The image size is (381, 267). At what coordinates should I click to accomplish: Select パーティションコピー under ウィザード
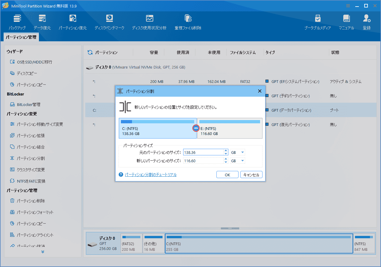click(28, 85)
